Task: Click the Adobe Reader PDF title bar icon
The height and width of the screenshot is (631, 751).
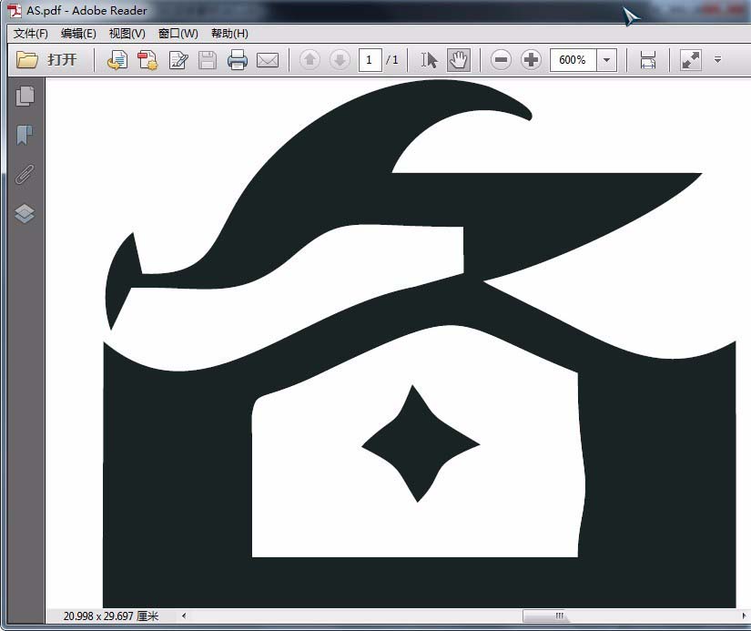Action: [15, 11]
